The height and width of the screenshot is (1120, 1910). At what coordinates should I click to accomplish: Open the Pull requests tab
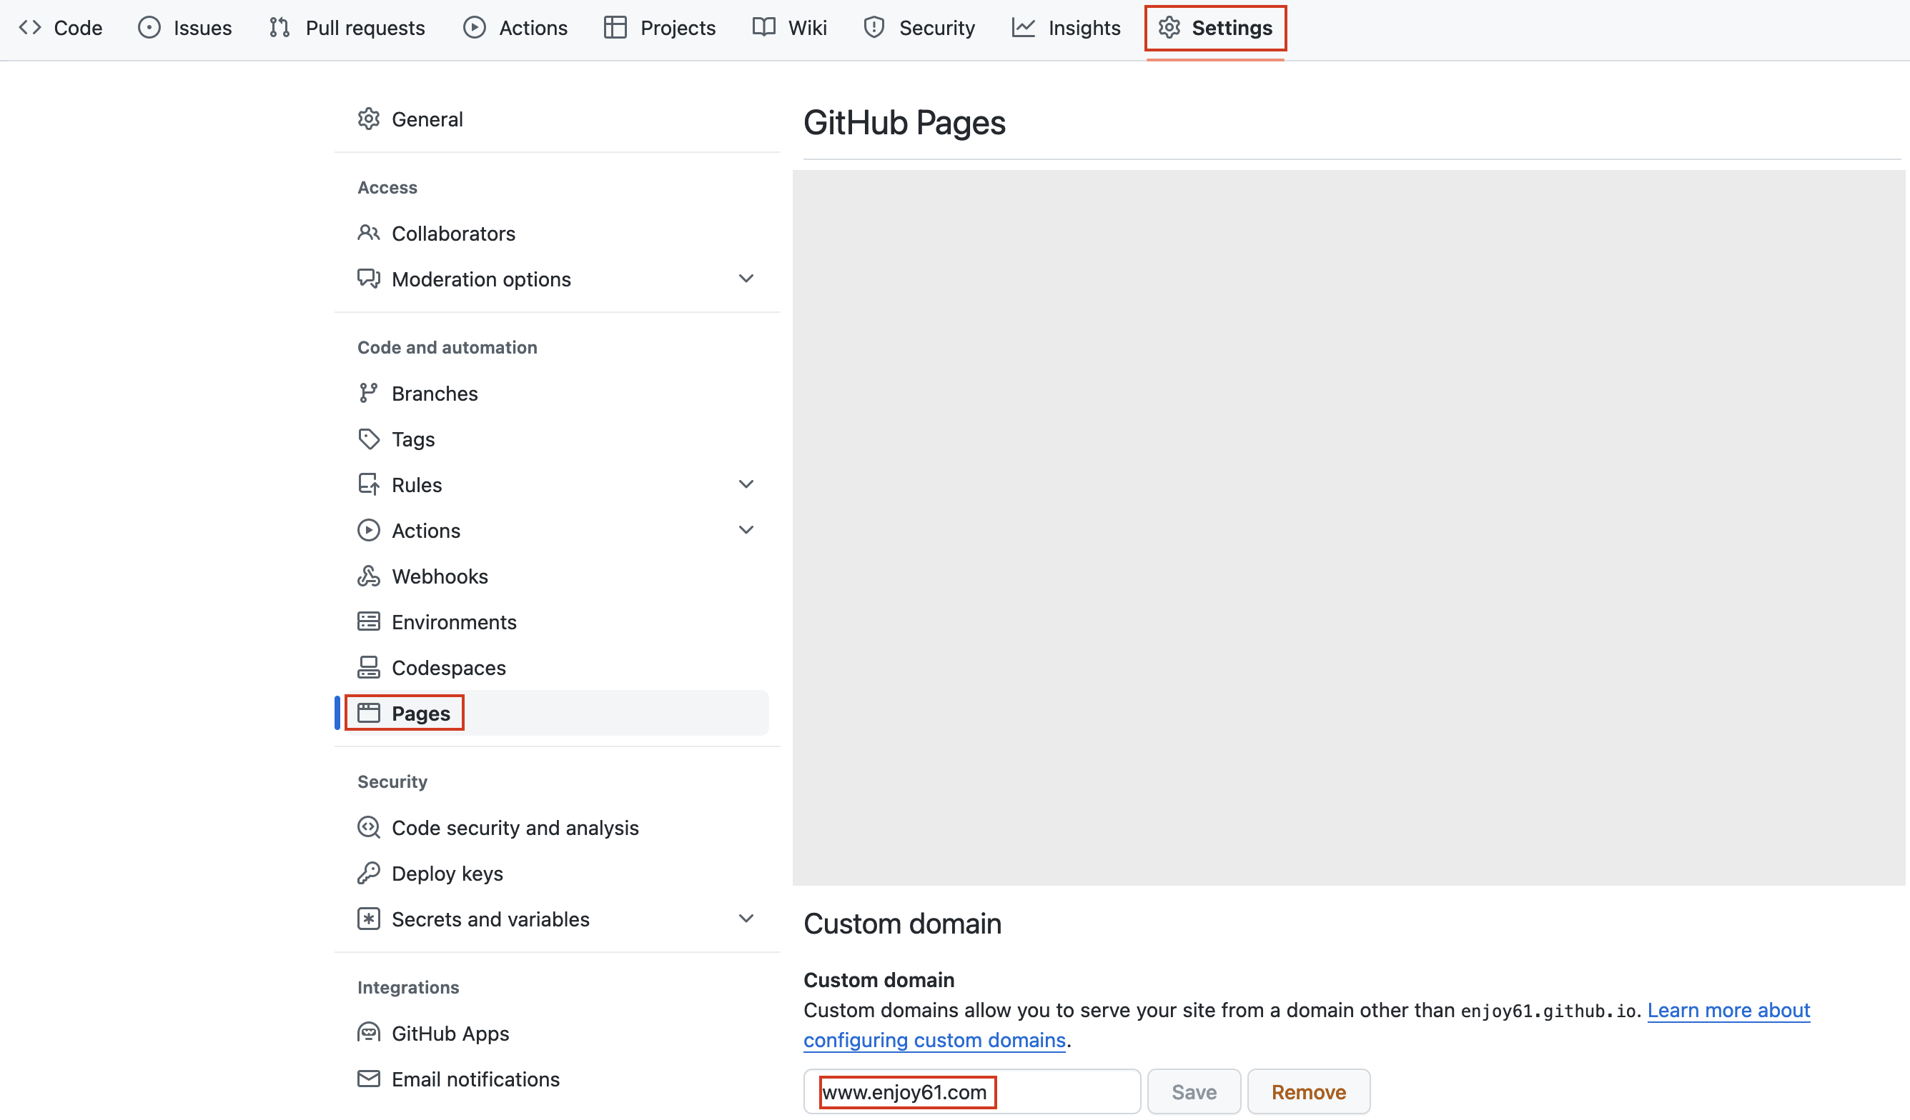(x=347, y=28)
